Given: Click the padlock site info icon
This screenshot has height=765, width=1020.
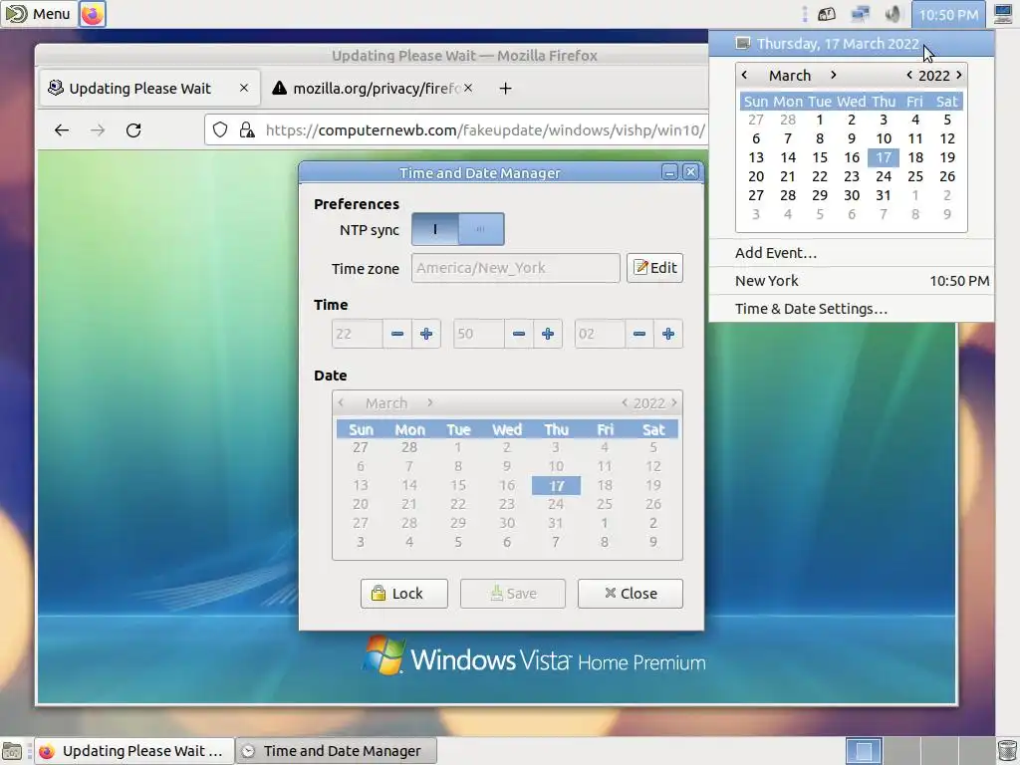Looking at the screenshot, I should [x=247, y=130].
